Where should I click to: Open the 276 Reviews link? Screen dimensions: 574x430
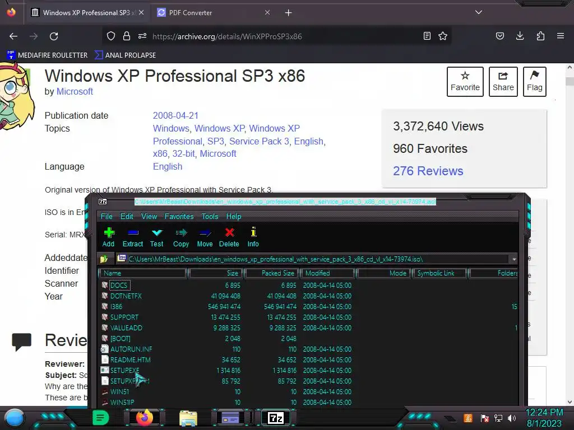point(428,171)
